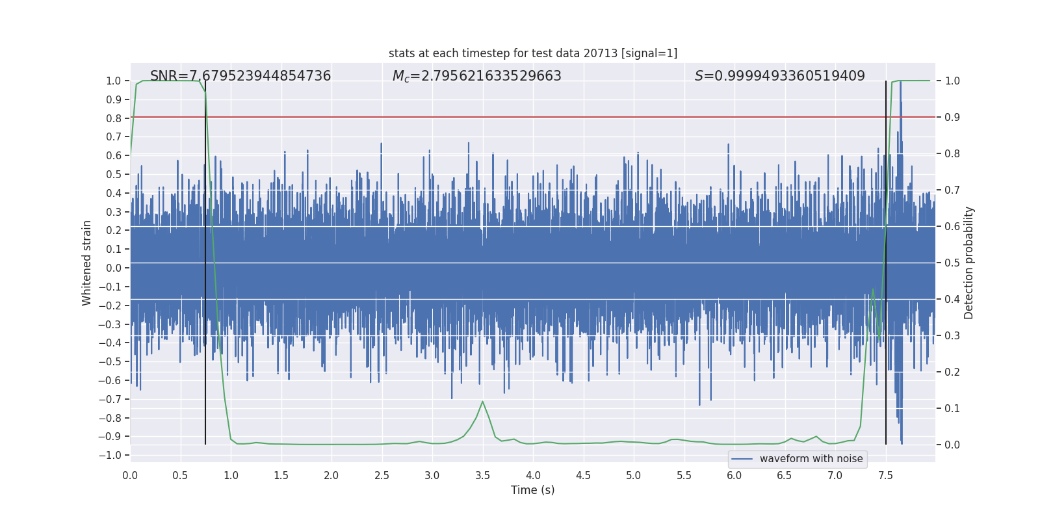Click the 'Whitened strain' y-axis label

tap(87, 263)
